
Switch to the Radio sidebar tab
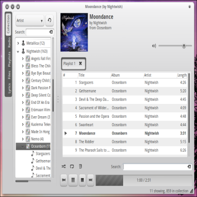point(9,42)
